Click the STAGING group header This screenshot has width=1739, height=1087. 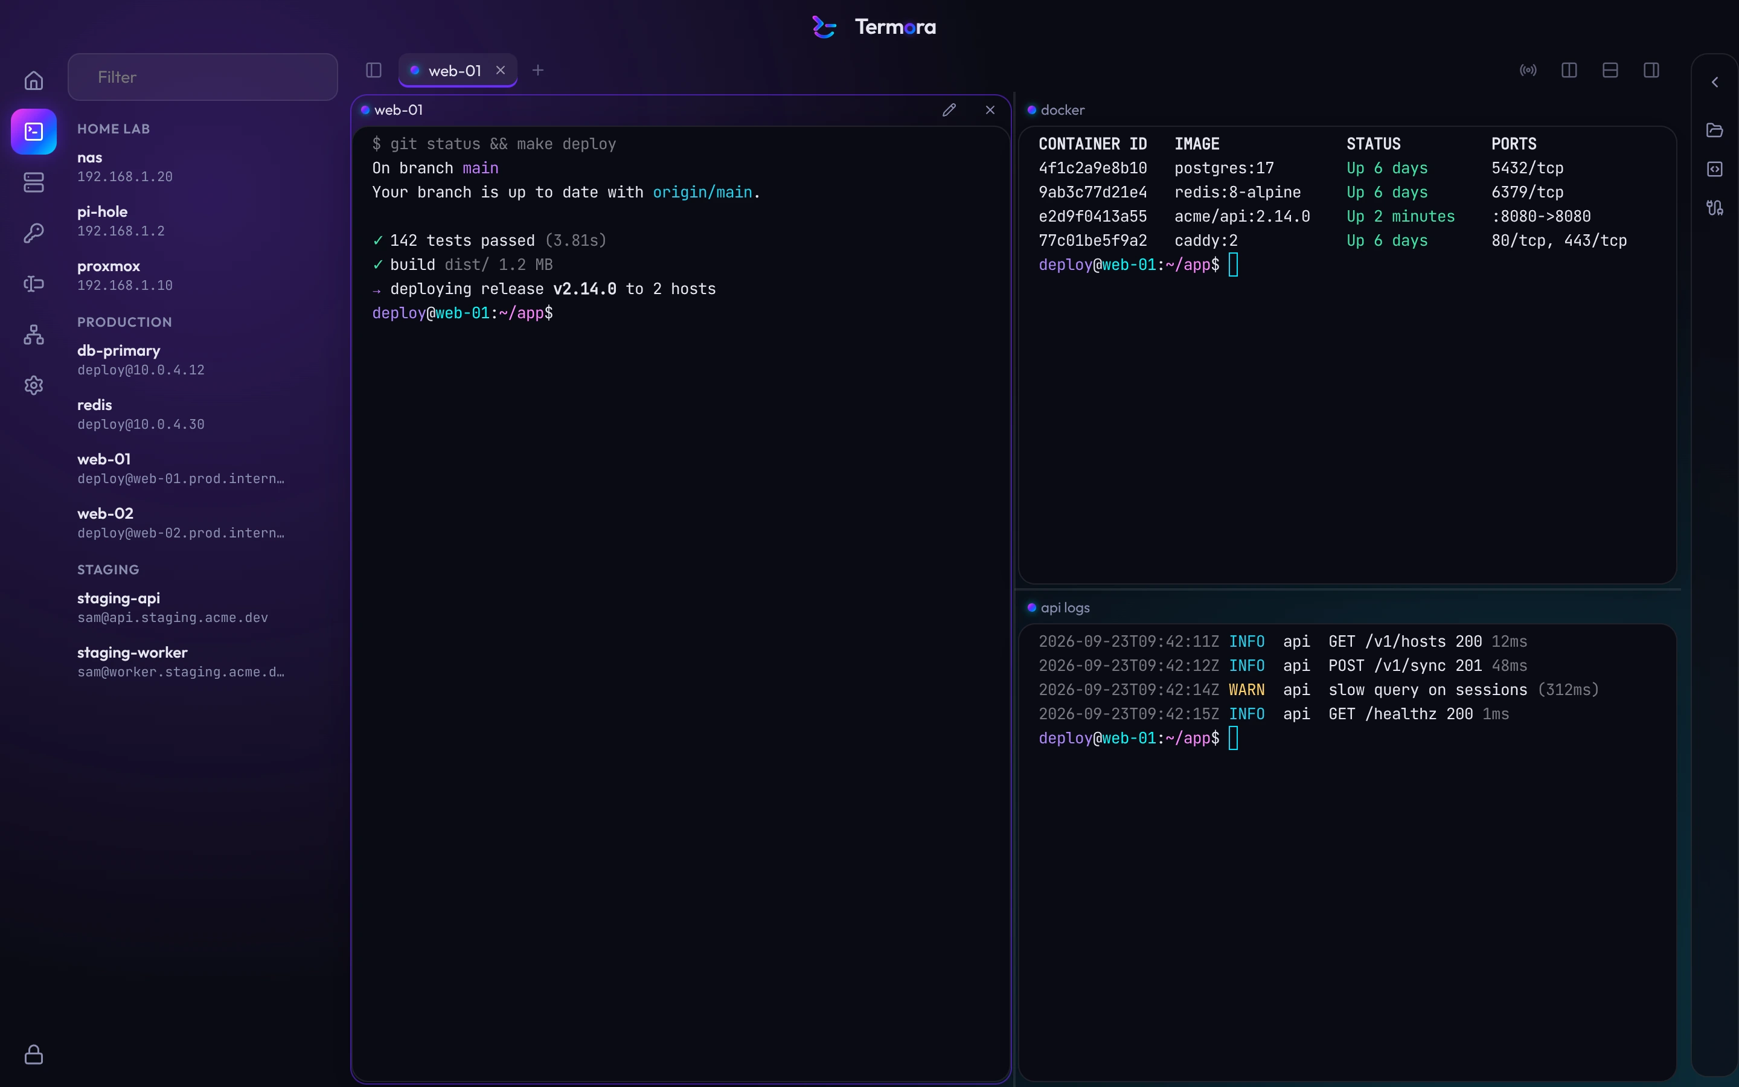[x=108, y=569]
